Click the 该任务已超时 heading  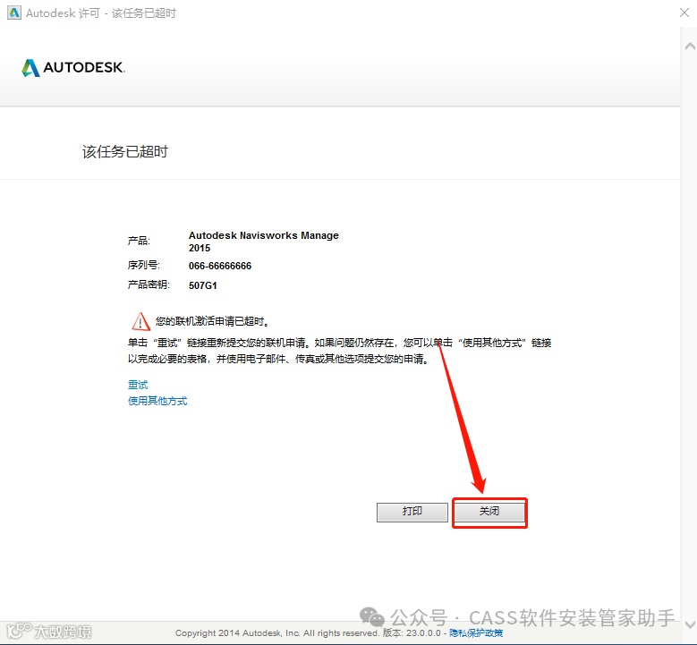tap(125, 151)
